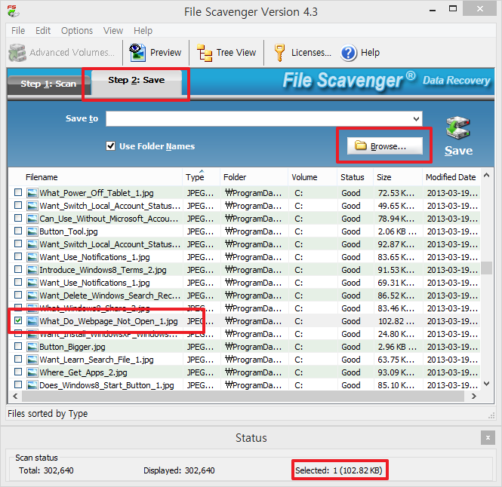The width and height of the screenshot is (502, 487).
Task: Click horizontal scroll left arrow
Action: [x=15, y=397]
